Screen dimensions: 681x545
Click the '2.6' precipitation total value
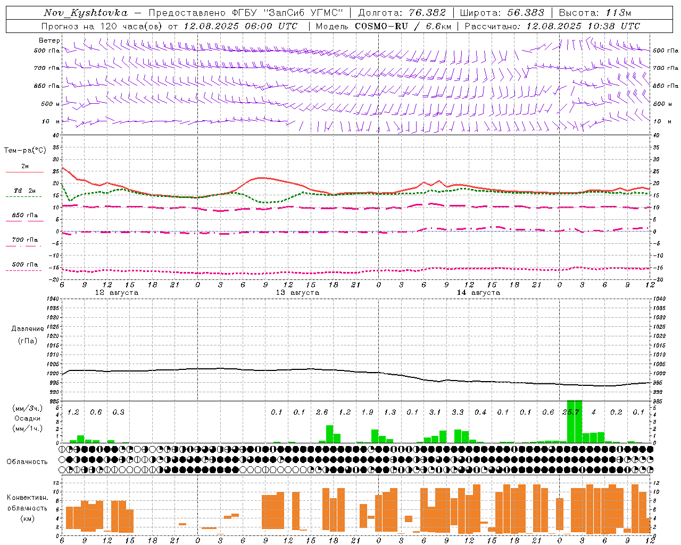[322, 412]
